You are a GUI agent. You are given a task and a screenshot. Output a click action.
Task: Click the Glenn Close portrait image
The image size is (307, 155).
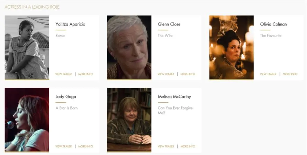(129, 48)
